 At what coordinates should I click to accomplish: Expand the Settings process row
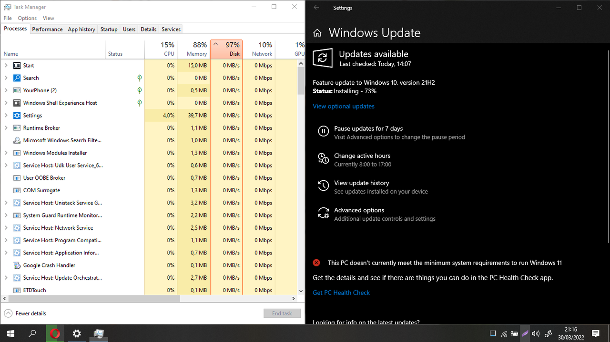[x=6, y=116]
